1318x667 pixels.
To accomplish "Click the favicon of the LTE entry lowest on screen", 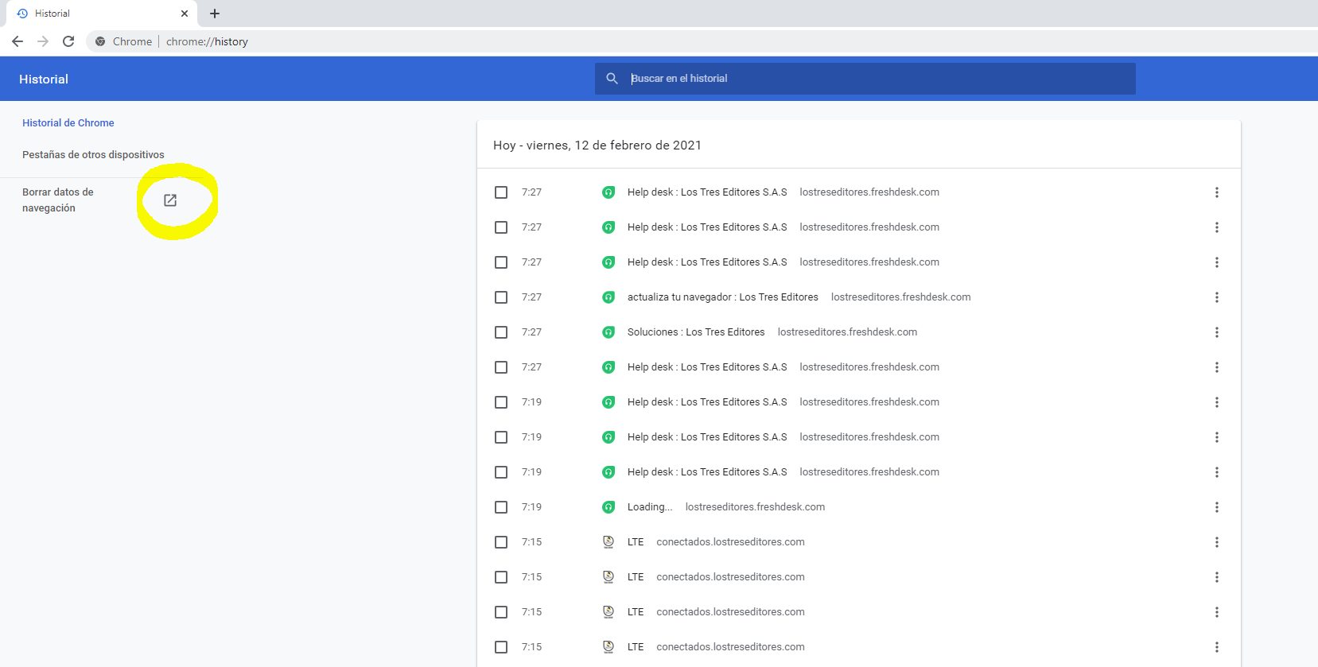I will (x=608, y=647).
